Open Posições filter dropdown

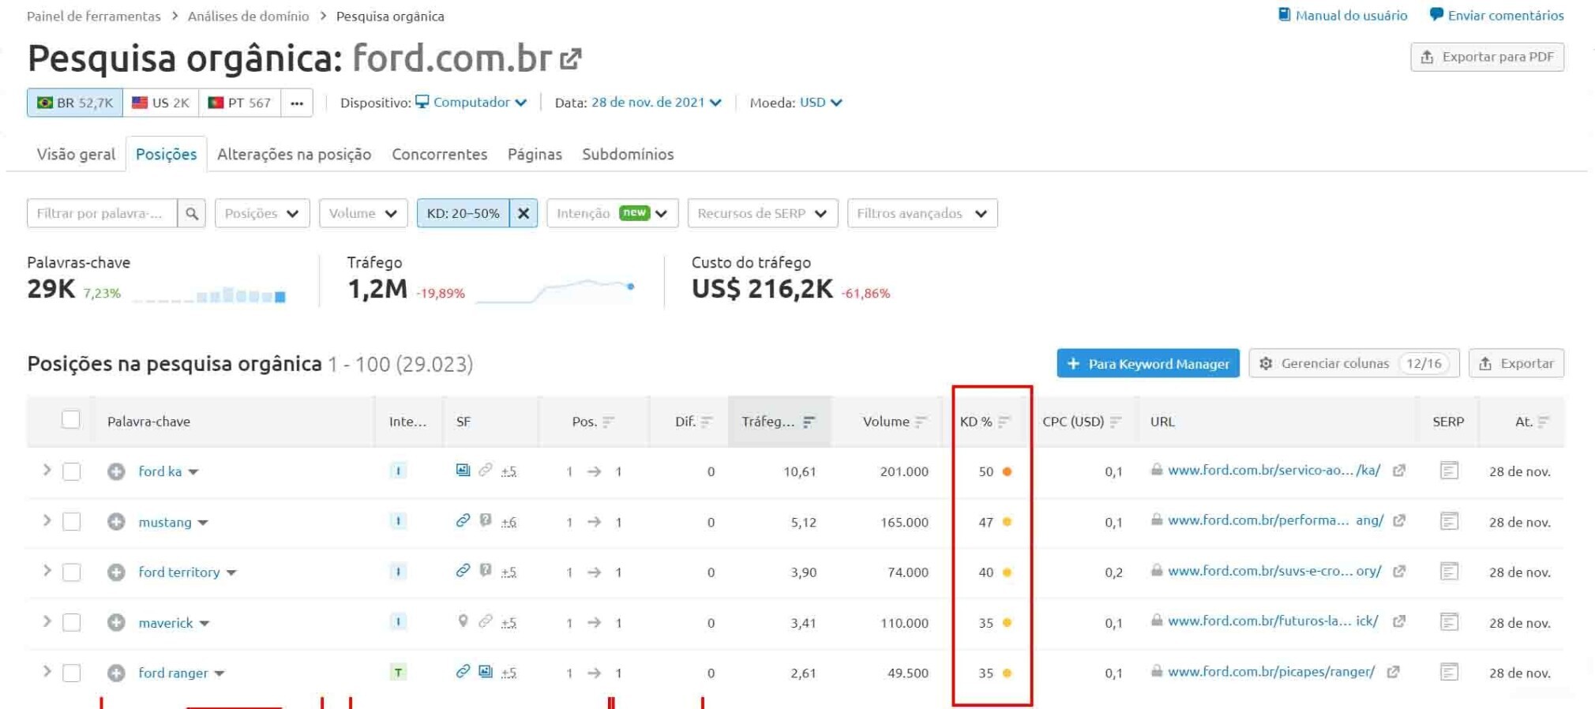[x=262, y=213]
